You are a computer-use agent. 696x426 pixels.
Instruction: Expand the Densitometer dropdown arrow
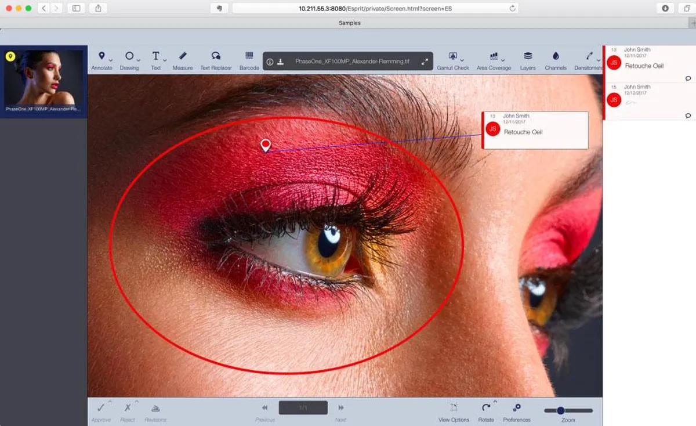(599, 60)
